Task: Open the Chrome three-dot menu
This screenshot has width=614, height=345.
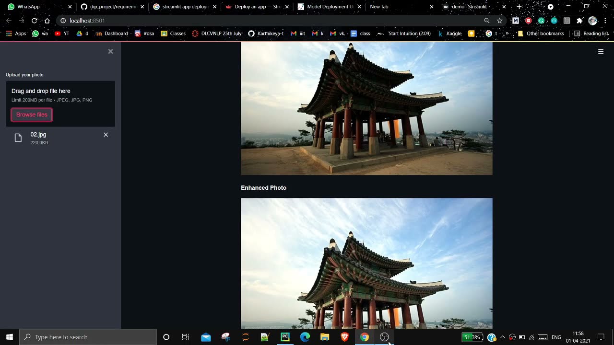Action: tap(605, 21)
